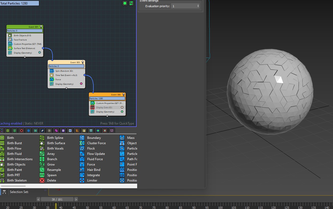Toggle the green simulation status button
This screenshot has height=209, width=333.
pyautogui.click(x=125, y=3)
